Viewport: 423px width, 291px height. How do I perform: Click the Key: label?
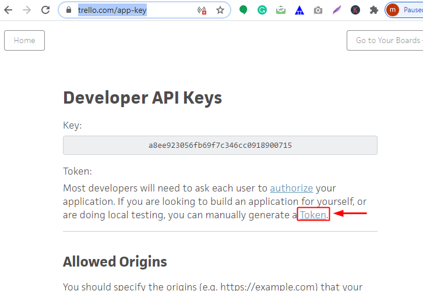(x=72, y=125)
